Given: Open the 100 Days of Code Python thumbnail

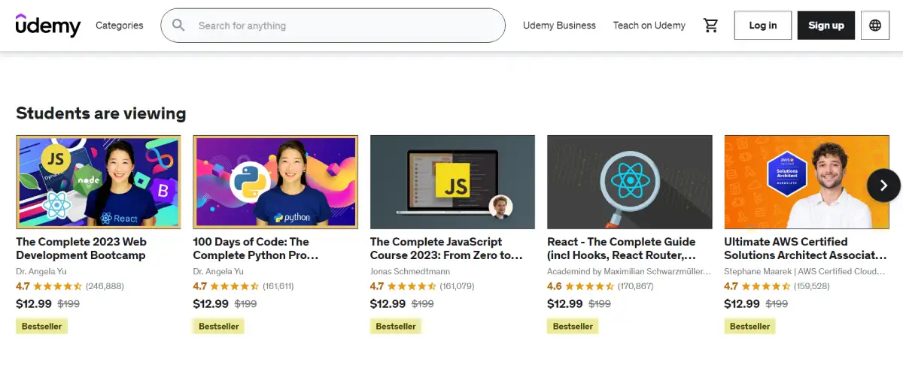Looking at the screenshot, I should tap(275, 182).
